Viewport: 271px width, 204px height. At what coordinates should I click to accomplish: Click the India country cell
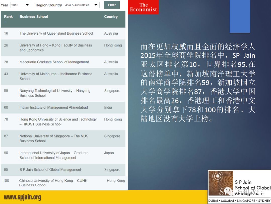108,107
